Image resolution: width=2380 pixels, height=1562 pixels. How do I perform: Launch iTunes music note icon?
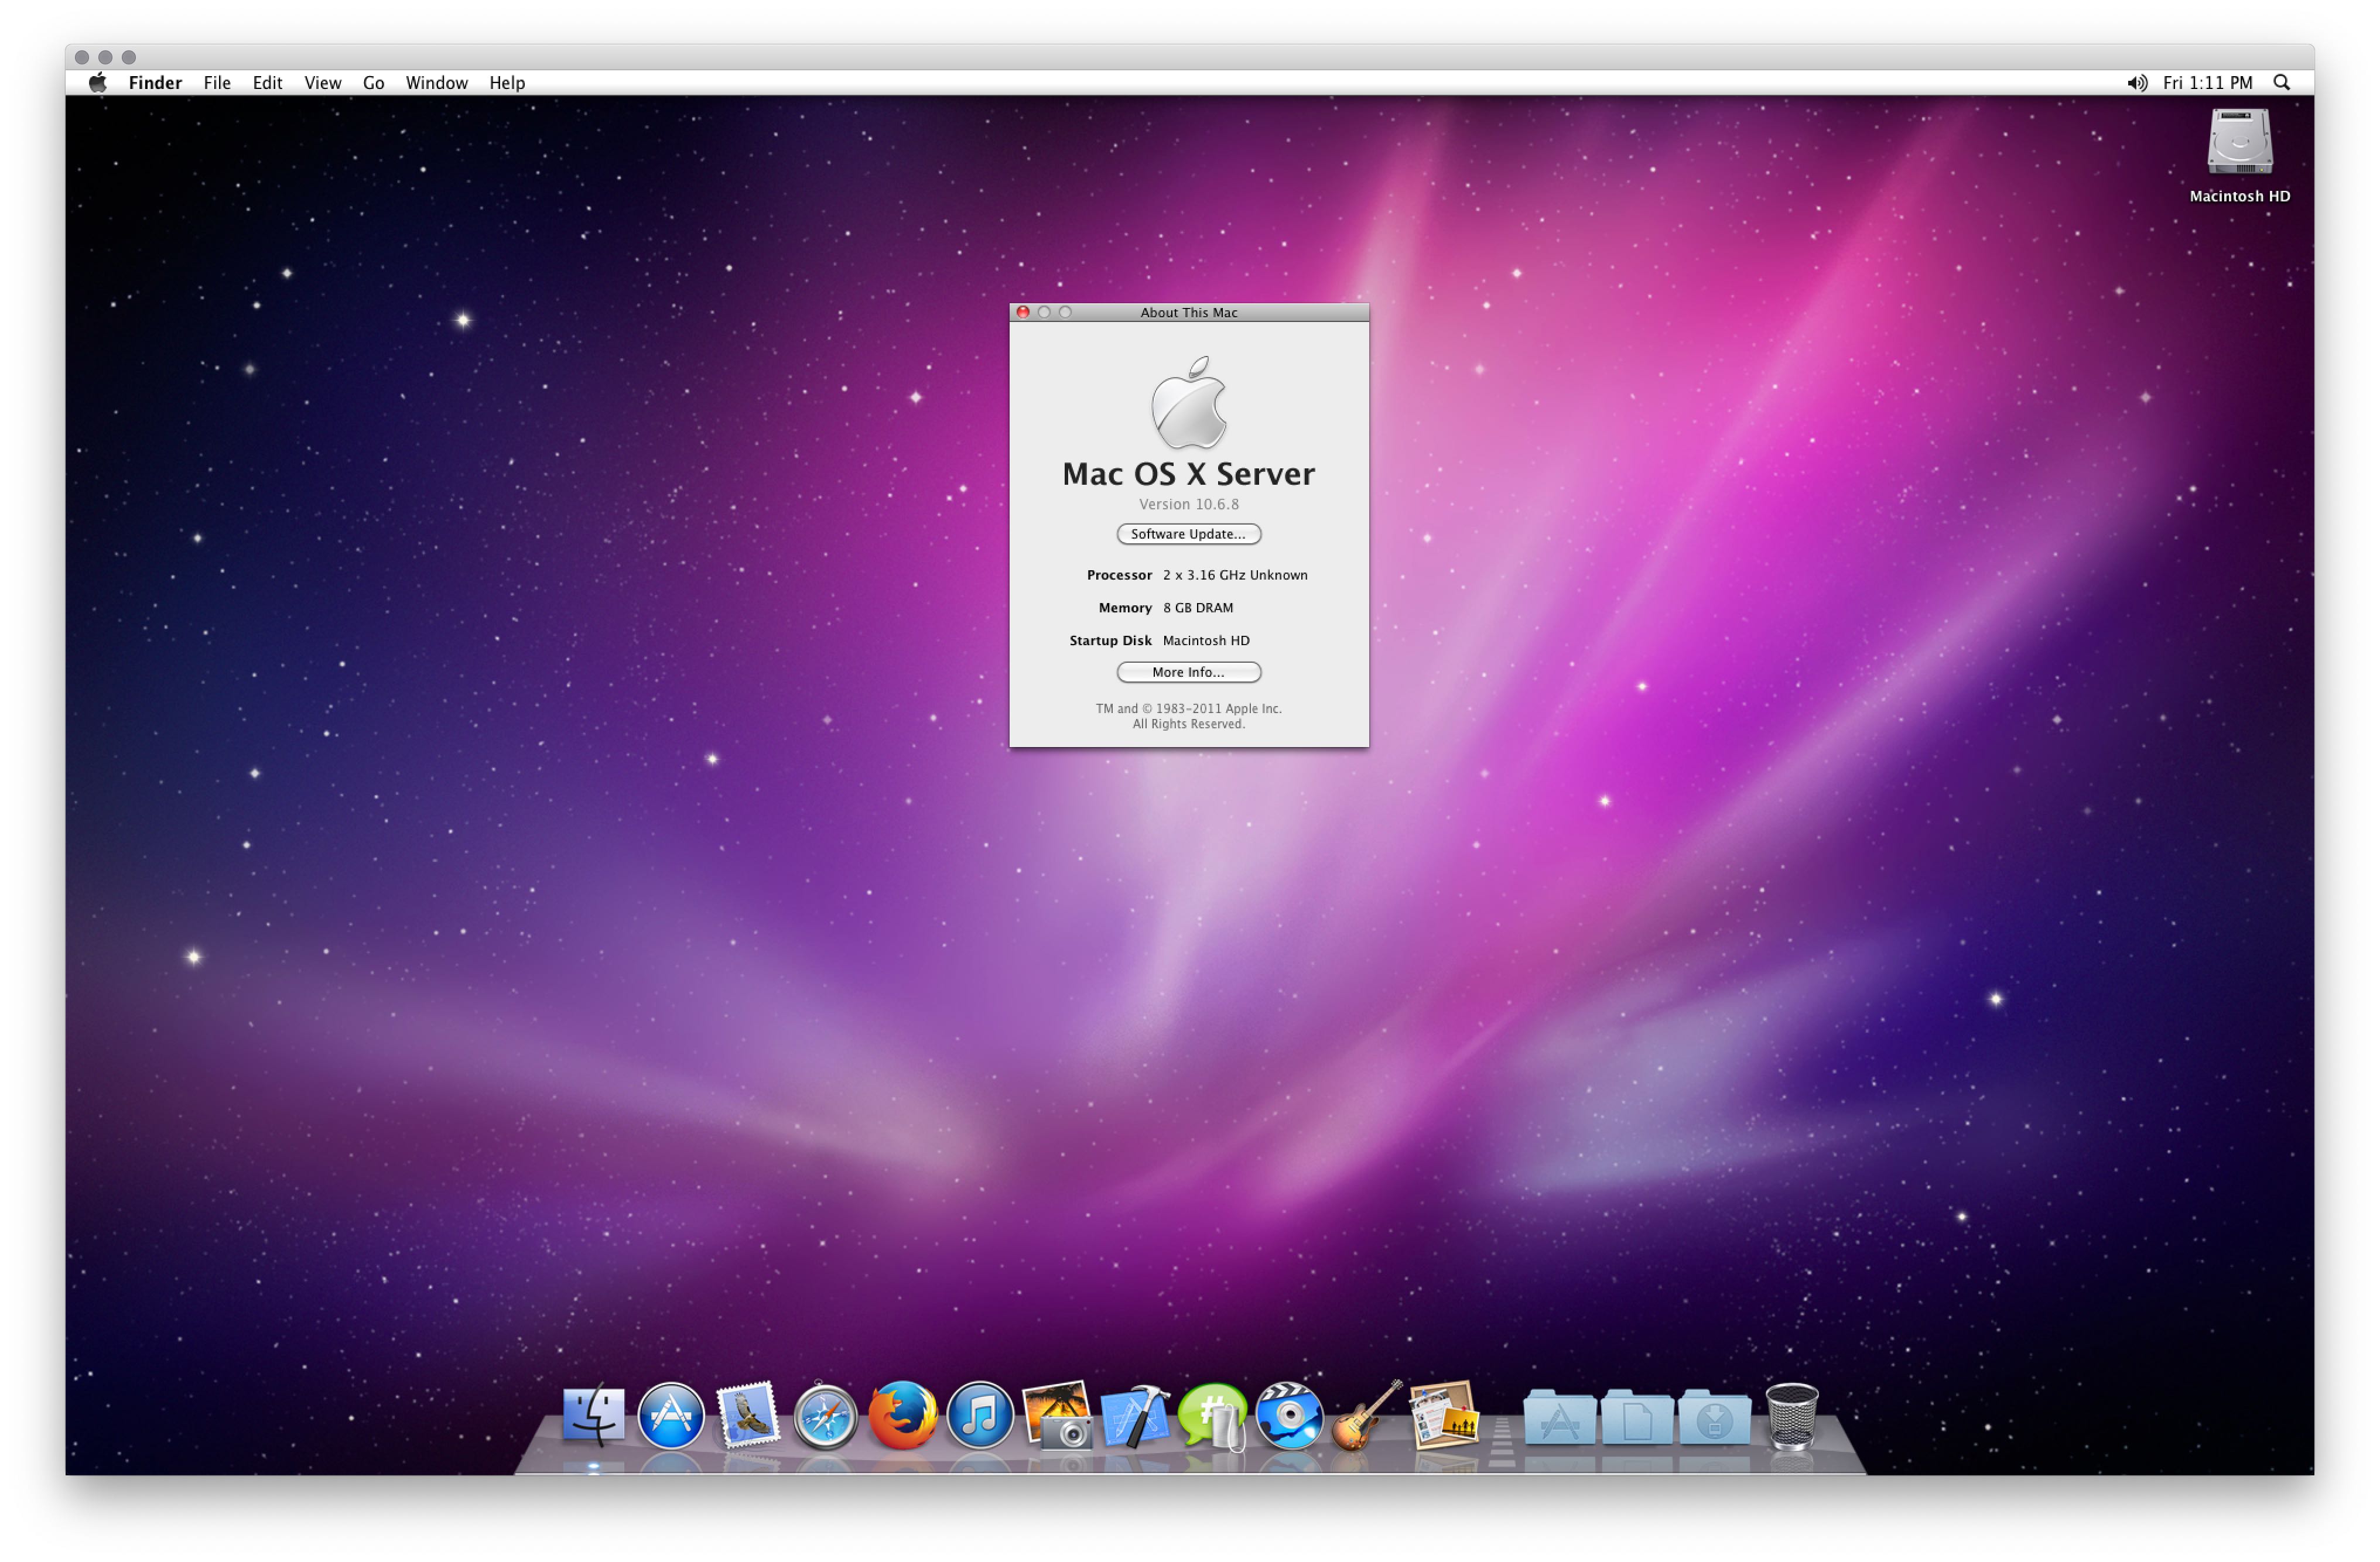pos(980,1416)
